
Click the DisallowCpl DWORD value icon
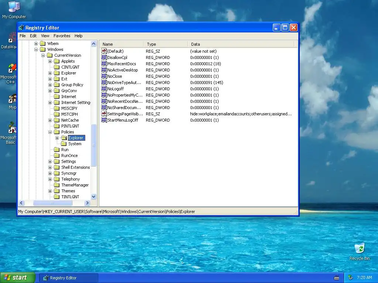[x=104, y=57]
